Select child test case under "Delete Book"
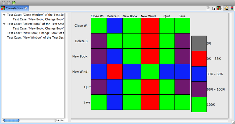 [38, 28]
